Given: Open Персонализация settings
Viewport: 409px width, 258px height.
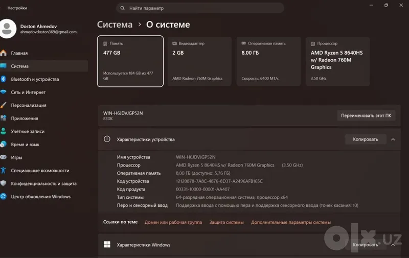Looking at the screenshot, I should point(44,105).
